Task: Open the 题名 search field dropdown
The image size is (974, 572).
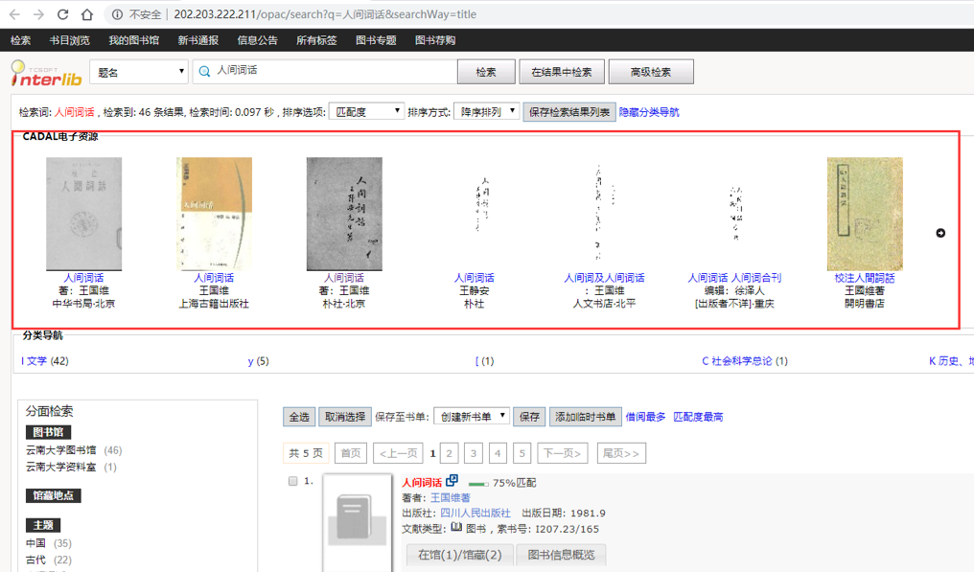Action: tap(139, 72)
